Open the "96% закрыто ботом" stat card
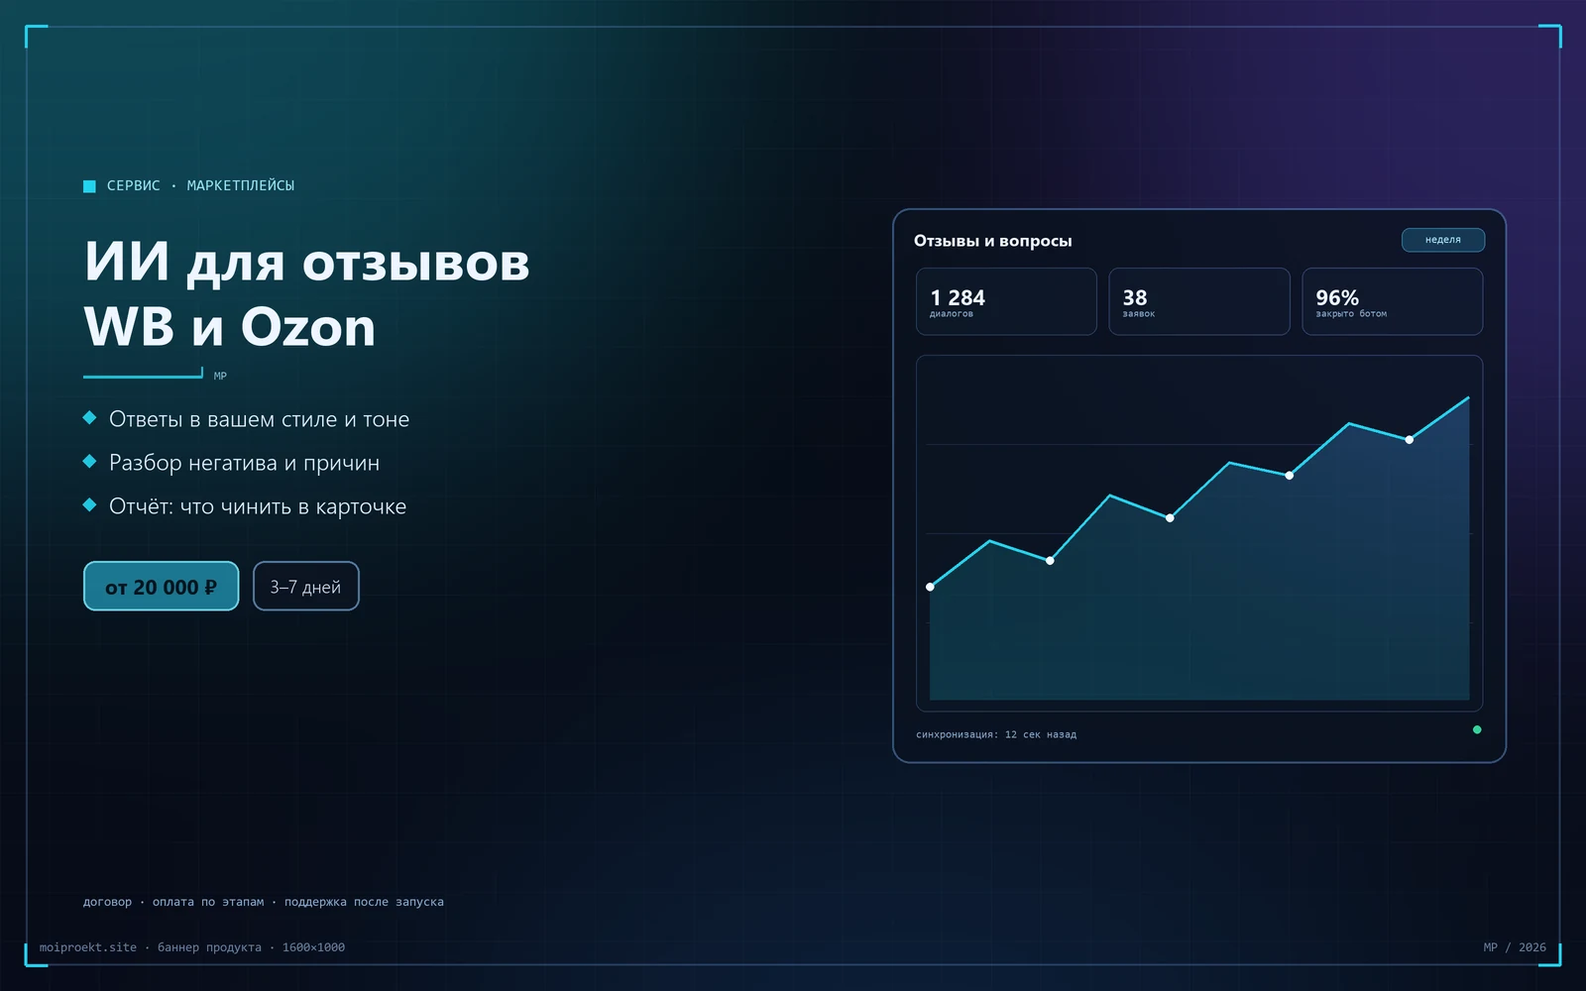This screenshot has width=1586, height=991. point(1392,301)
